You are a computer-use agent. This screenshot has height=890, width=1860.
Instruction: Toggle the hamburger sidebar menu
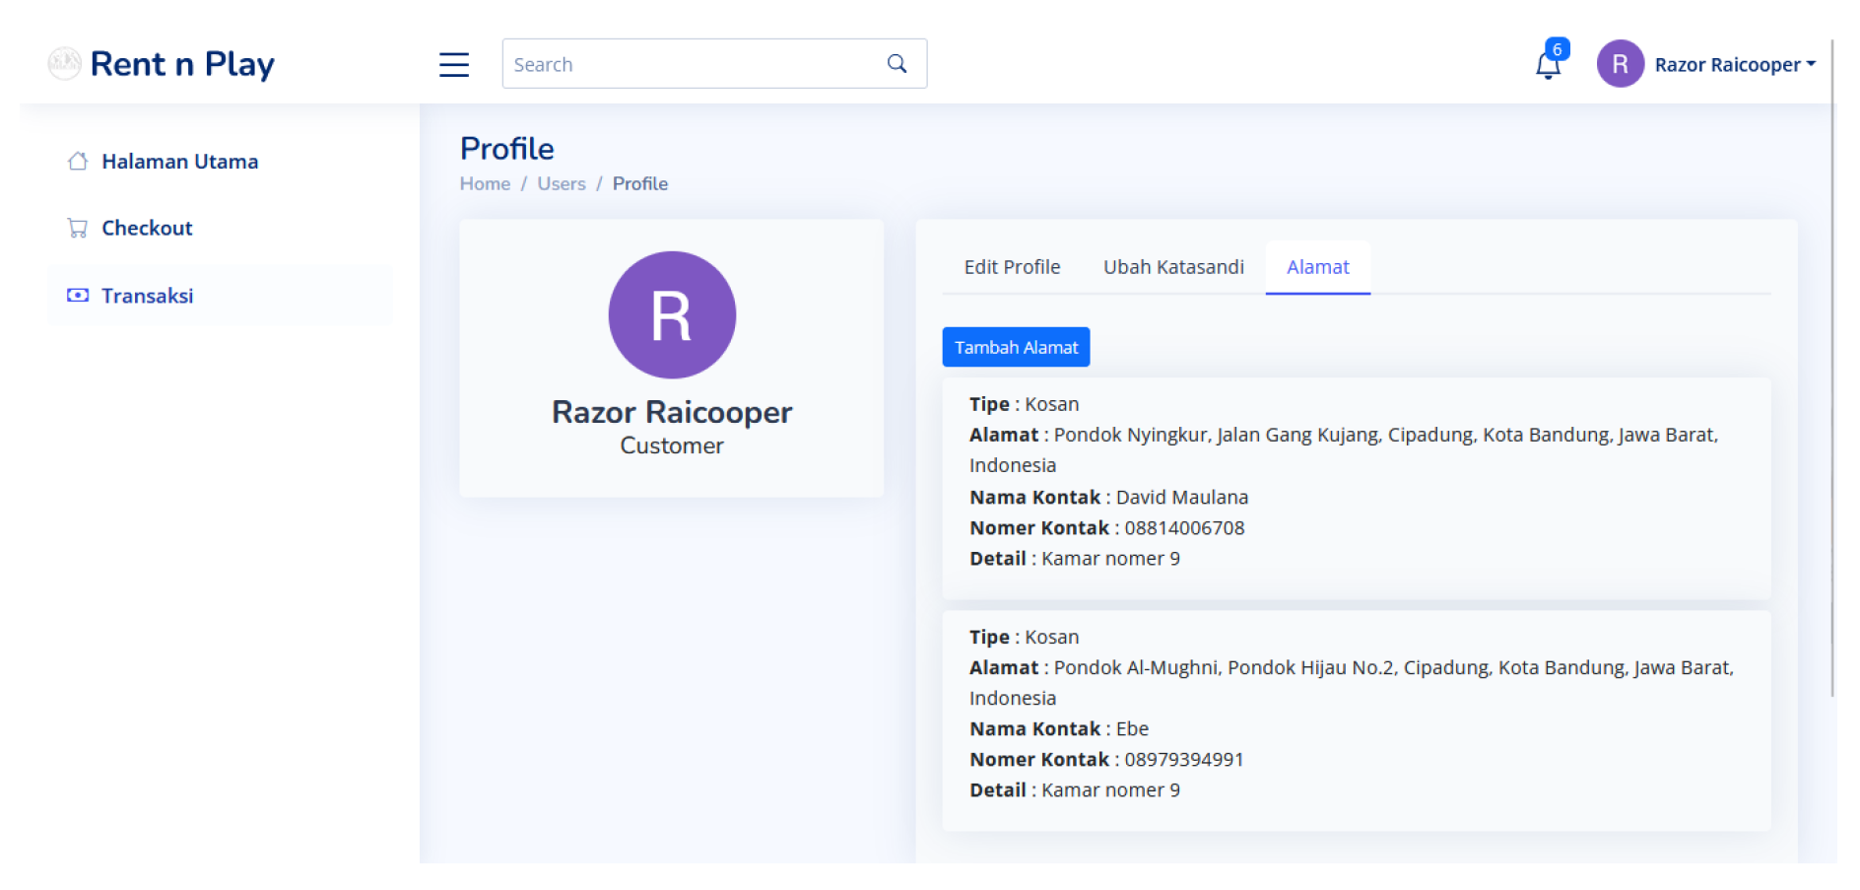coord(454,64)
